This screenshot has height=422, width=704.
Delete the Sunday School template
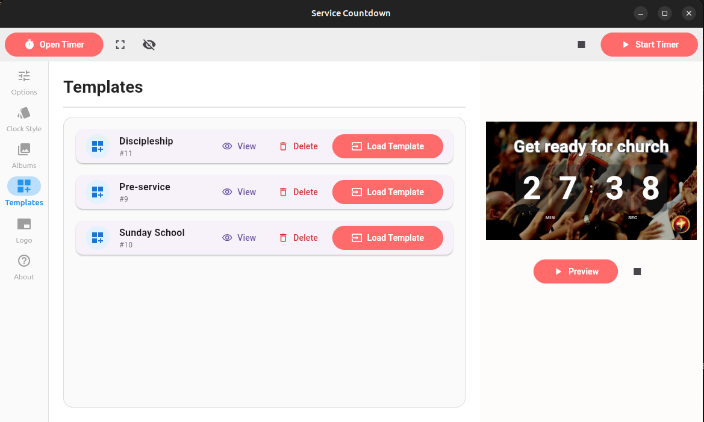[298, 238]
